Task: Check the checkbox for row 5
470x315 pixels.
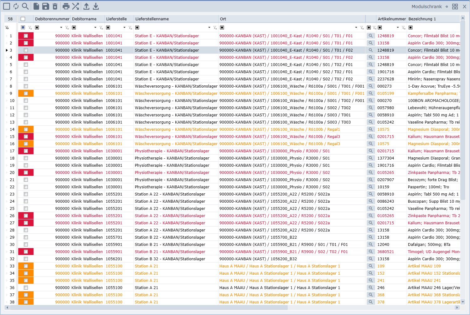Action: (26, 65)
